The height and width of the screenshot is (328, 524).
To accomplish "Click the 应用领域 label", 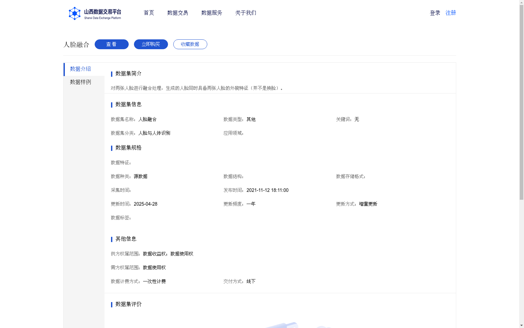I will (x=234, y=133).
